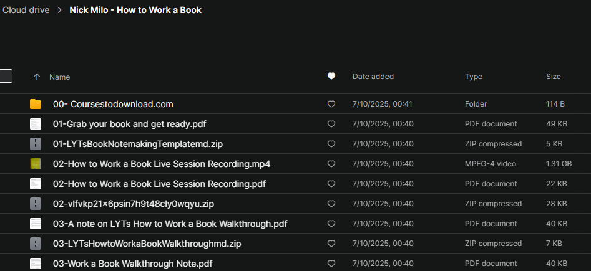Tick the select-all checkbox in header

tap(6, 76)
